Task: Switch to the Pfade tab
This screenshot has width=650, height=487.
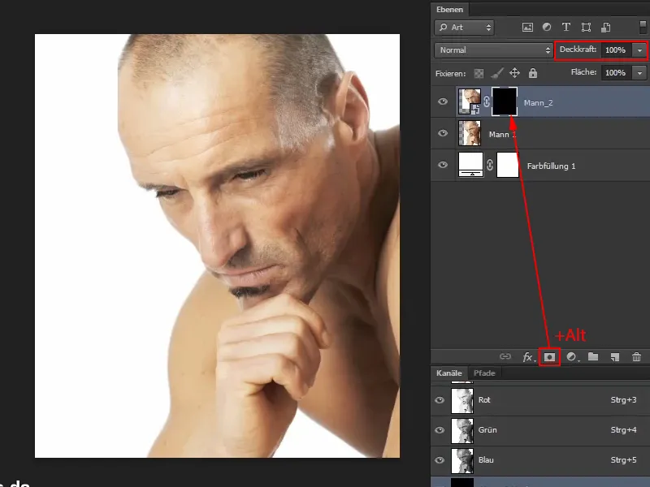Action: 484,373
